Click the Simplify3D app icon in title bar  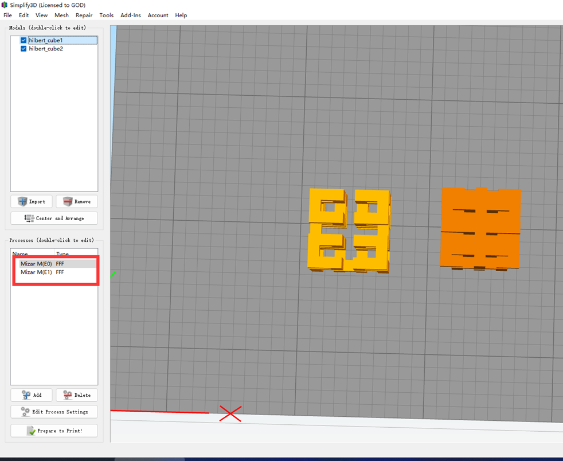point(5,5)
